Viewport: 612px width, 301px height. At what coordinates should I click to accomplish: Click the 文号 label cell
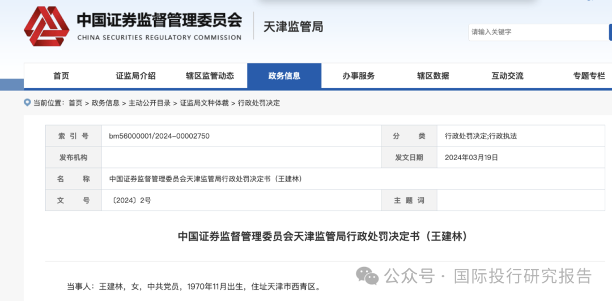[73, 200]
